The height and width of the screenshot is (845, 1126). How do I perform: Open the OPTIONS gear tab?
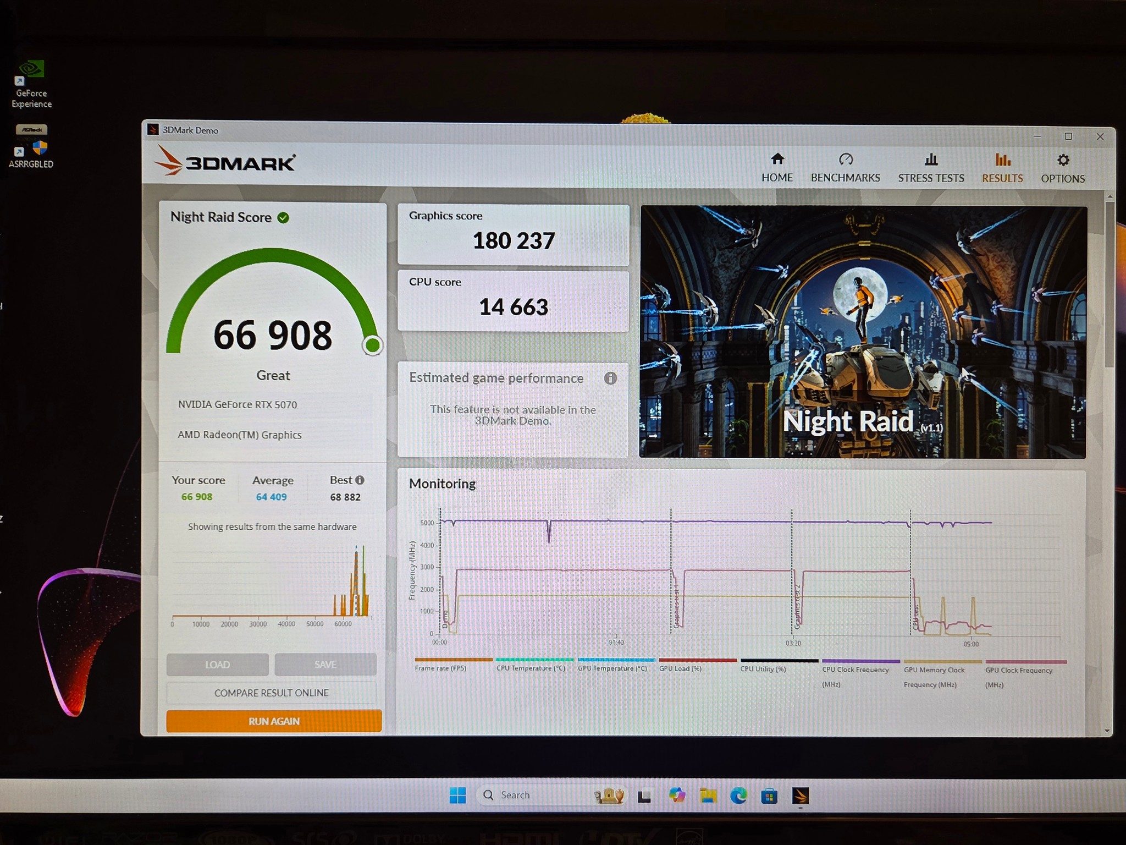[1063, 169]
